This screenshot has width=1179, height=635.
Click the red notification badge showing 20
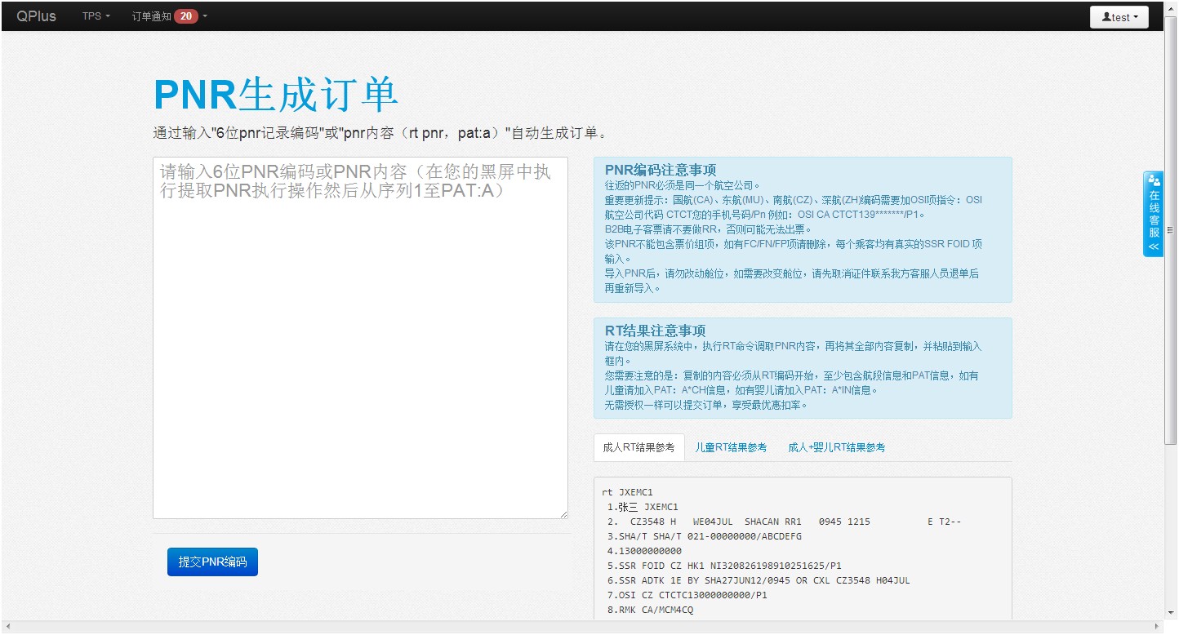coord(185,16)
